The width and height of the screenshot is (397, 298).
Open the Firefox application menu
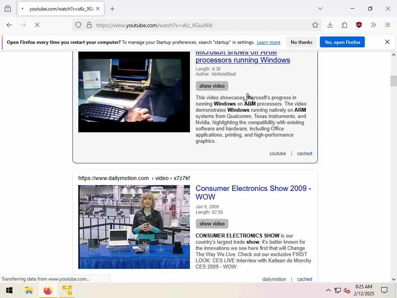(x=388, y=25)
